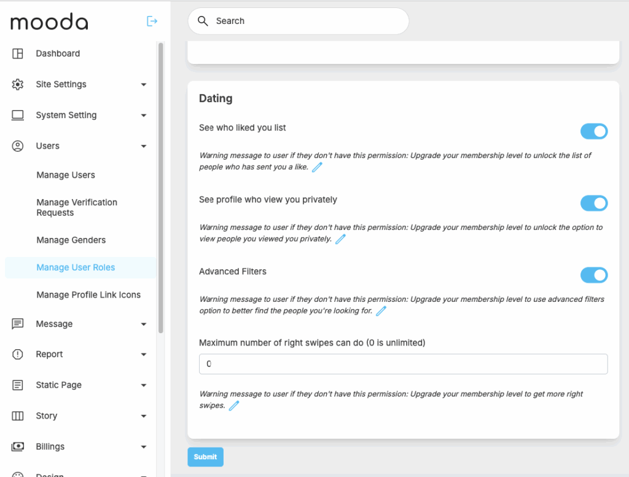
Task: Click the Site Settings gear icon
Action: [x=18, y=84]
